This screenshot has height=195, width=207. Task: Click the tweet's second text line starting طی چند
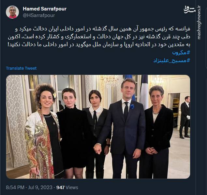(99, 37)
